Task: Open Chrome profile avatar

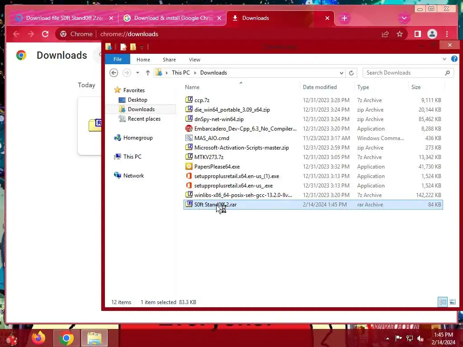Action: pyautogui.click(x=432, y=34)
